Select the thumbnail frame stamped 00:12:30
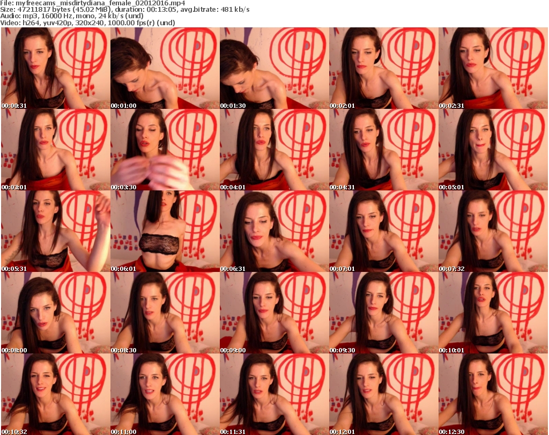Image resolution: width=549 pixels, height=435 pixels. pyautogui.click(x=493, y=394)
